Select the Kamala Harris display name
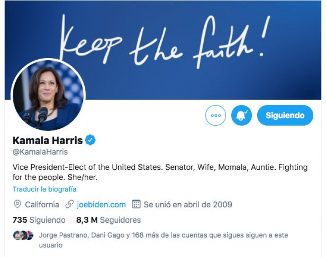The height and width of the screenshot is (257, 326). point(48,140)
